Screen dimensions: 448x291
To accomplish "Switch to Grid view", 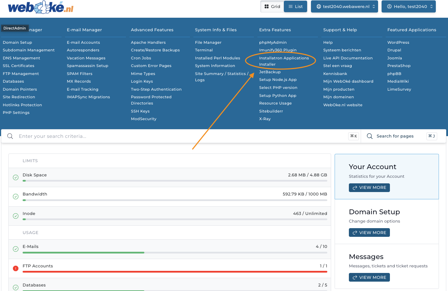I will click(272, 7).
